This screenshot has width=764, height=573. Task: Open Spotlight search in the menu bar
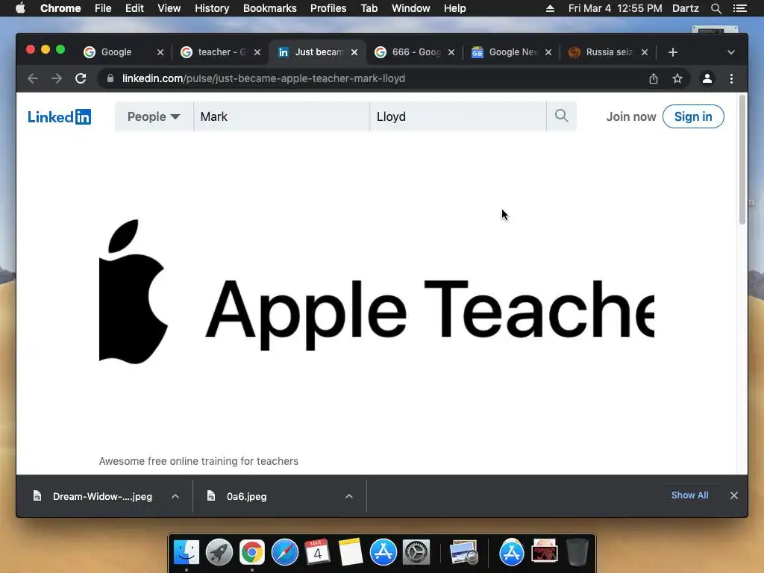point(716,8)
